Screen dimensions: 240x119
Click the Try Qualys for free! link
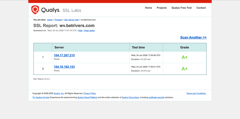click(x=41, y=98)
